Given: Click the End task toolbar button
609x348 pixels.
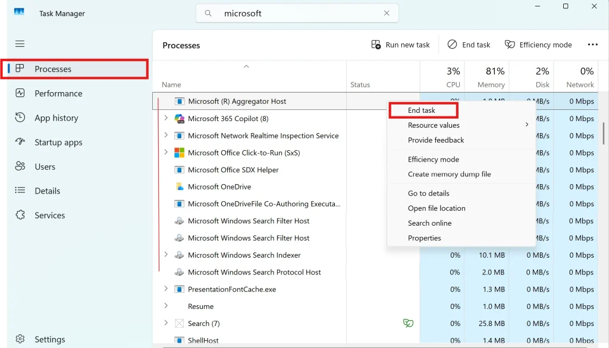Looking at the screenshot, I should point(469,44).
